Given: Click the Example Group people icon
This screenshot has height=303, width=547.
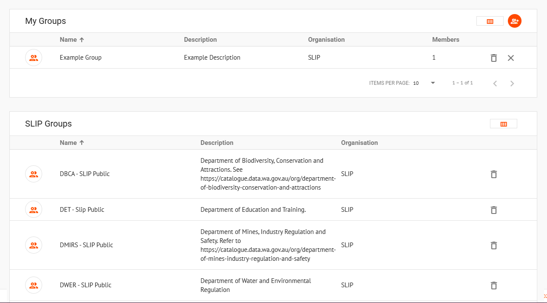Looking at the screenshot, I should [34, 58].
